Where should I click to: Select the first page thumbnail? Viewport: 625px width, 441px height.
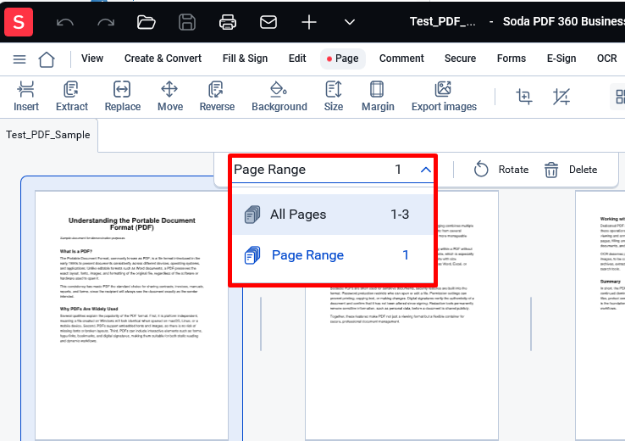point(131,315)
